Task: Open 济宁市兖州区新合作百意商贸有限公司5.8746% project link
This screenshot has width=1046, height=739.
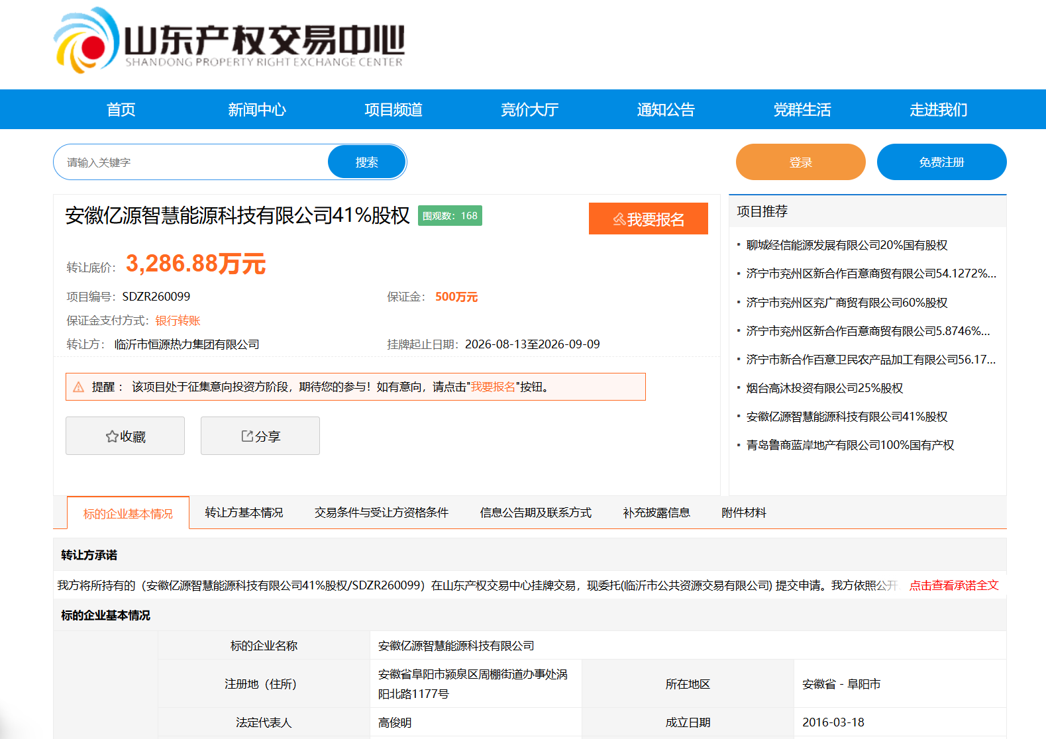Action: 868,331
